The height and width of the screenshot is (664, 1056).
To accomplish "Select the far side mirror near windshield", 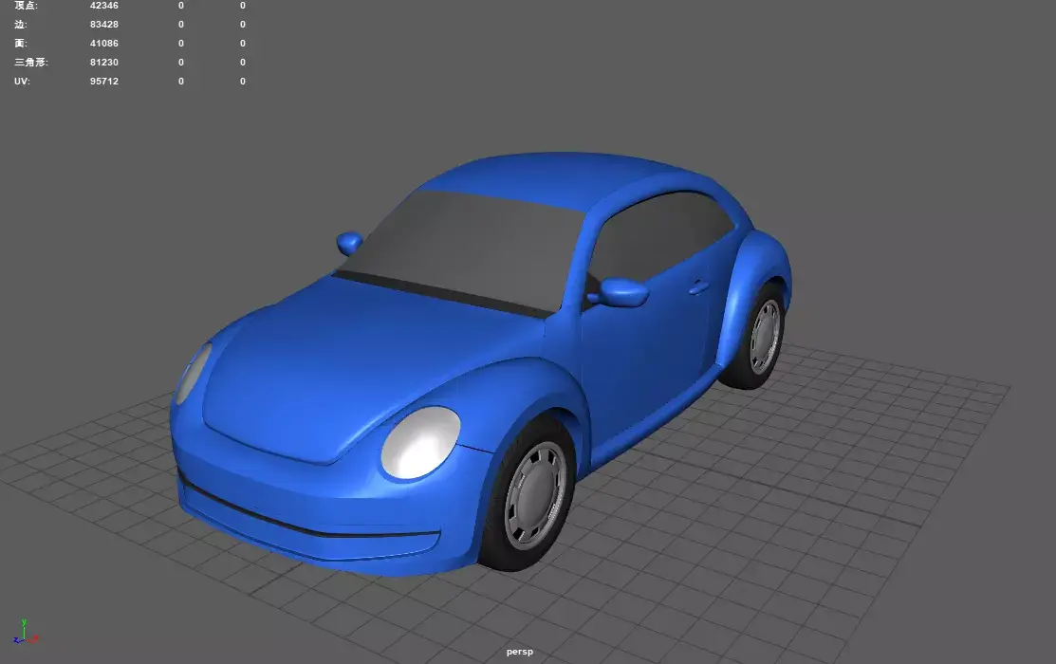I will [x=349, y=243].
